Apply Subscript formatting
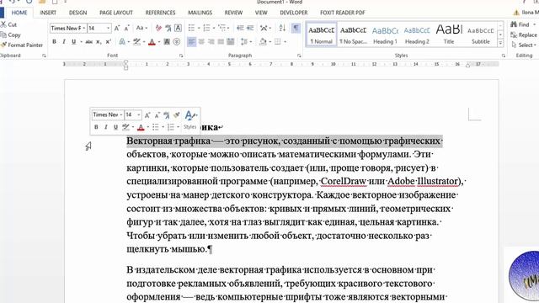 (x=99, y=42)
